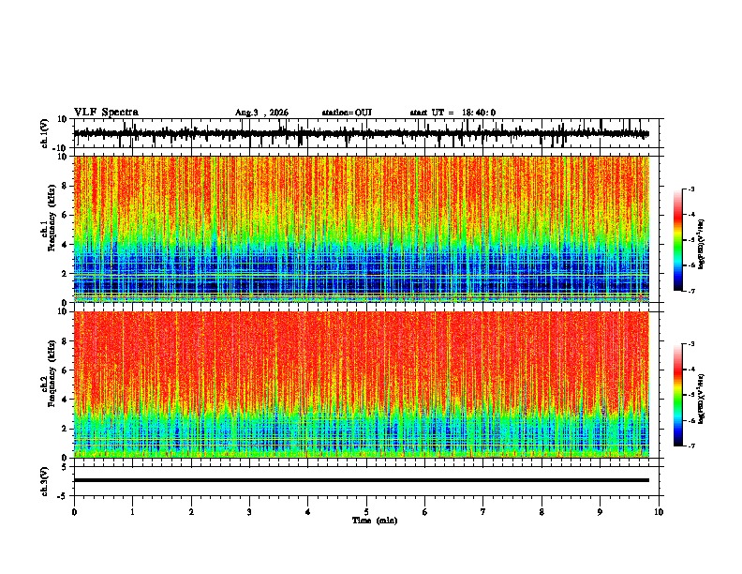The image size is (742, 574).
Task: Click the "VLF Spectra" plot title
Action: (106, 113)
